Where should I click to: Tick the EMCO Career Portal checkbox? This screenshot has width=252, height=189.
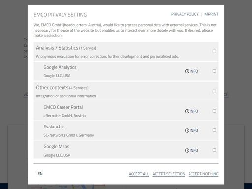pos(214,111)
